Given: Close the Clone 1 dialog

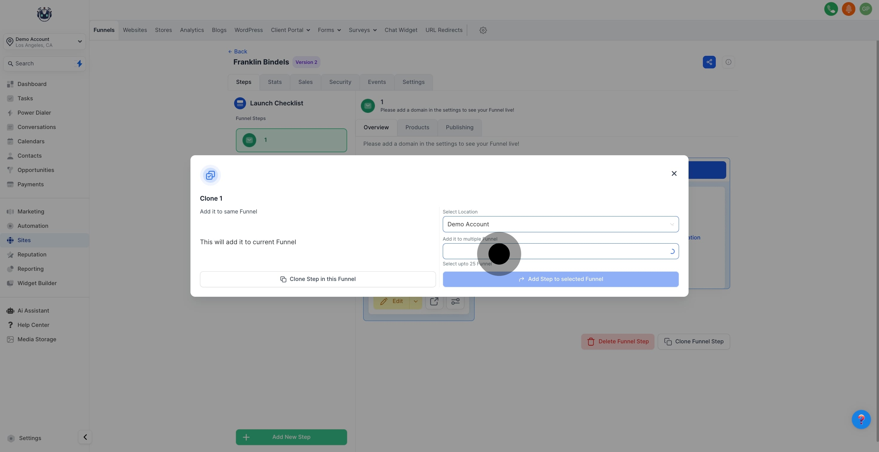Looking at the screenshot, I should (674, 174).
